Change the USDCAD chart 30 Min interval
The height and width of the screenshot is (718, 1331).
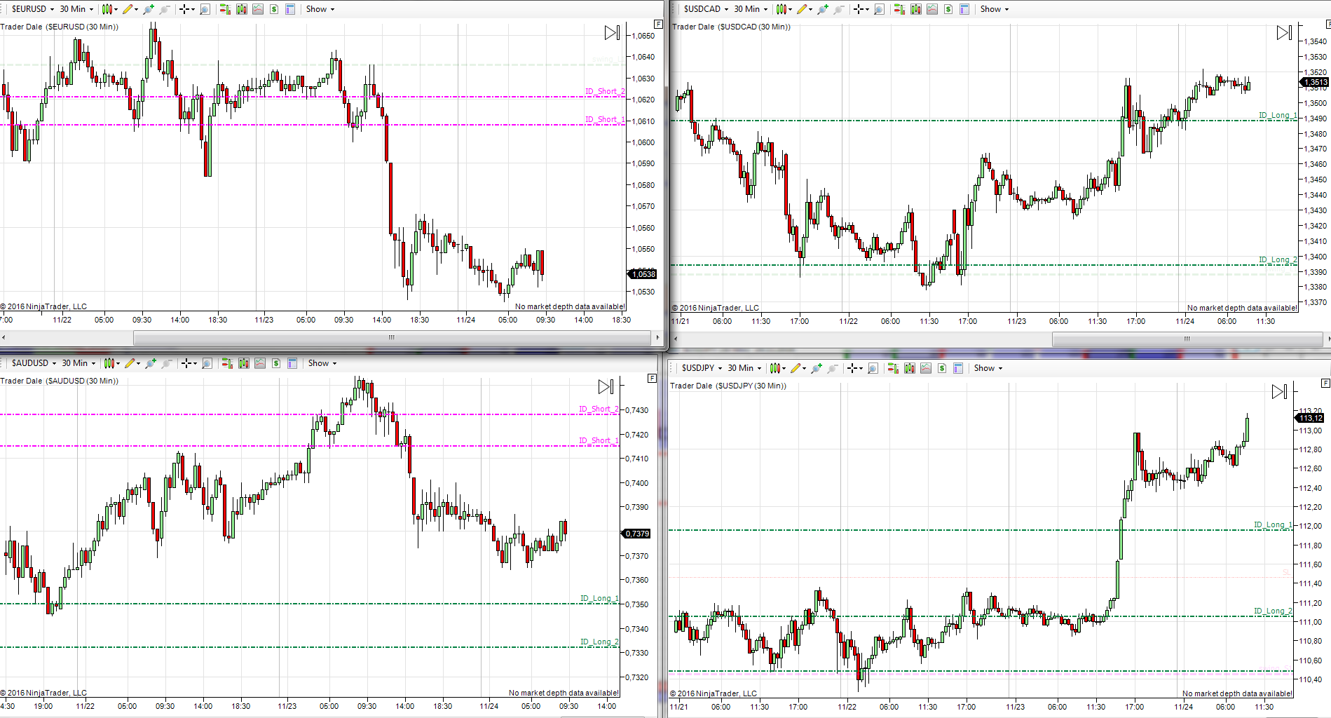click(x=750, y=9)
